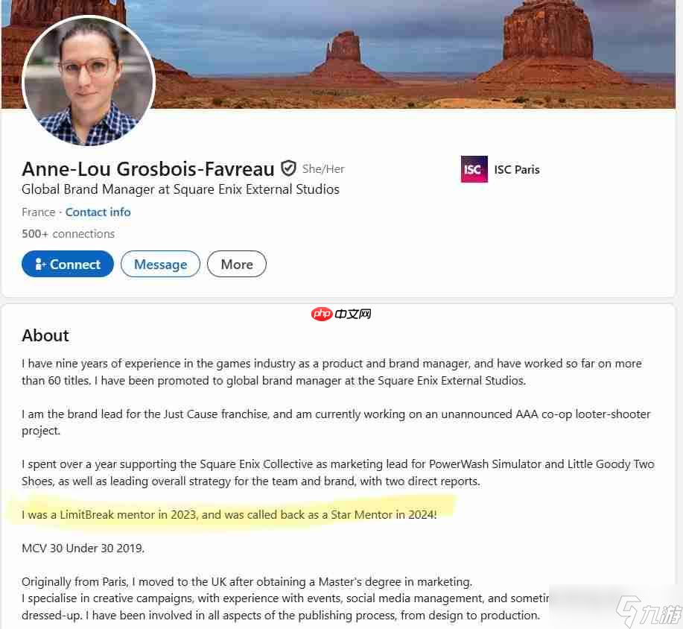Click the She/Her pronoun label
The image size is (683, 629).
pos(323,169)
